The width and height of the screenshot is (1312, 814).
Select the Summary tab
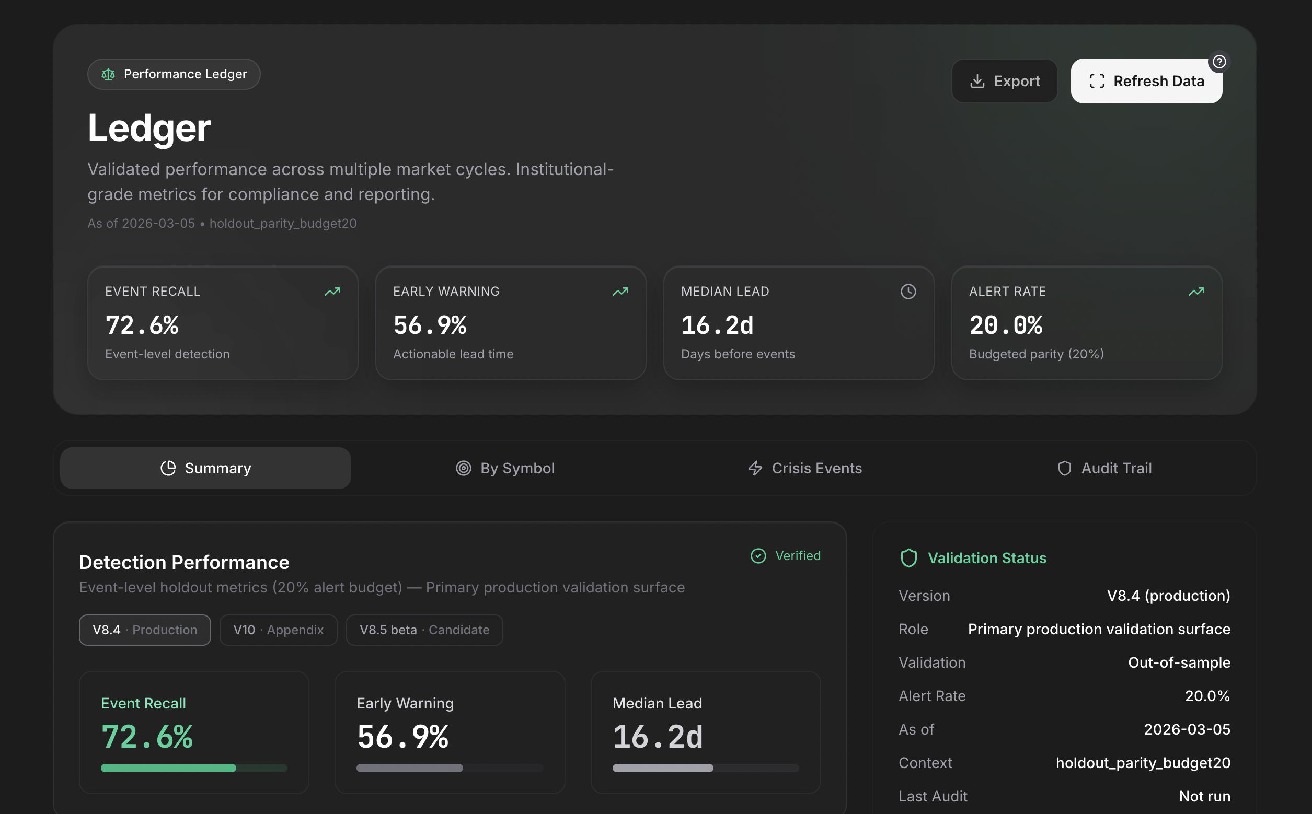206,468
